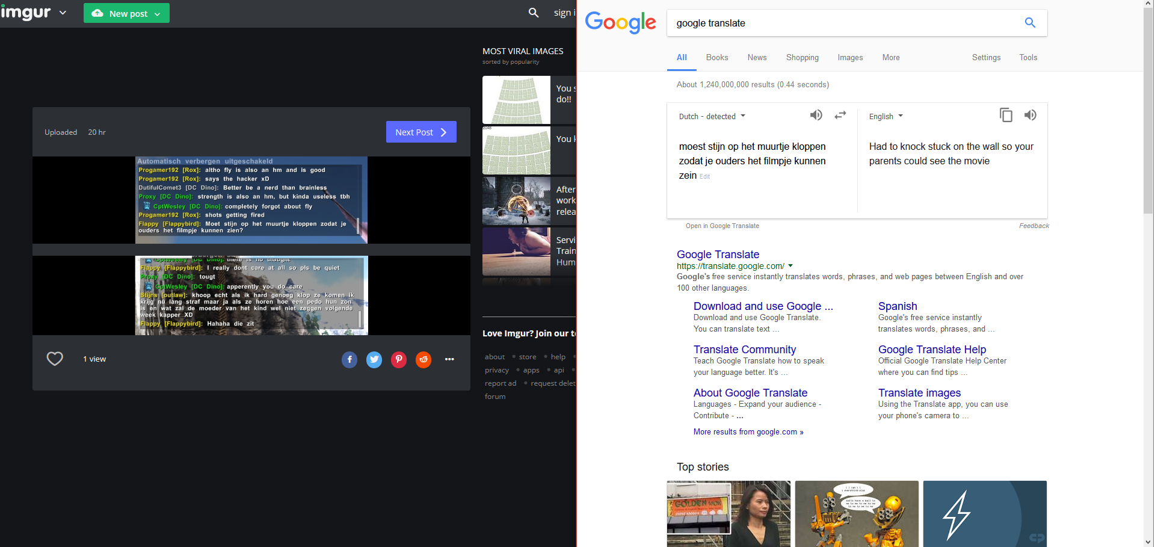
Task: Listen to the Dutch source text
Action: (x=816, y=115)
